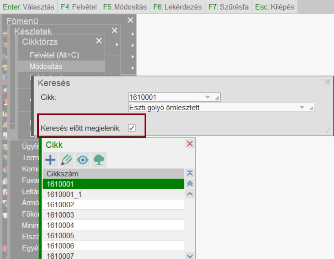Select row 1610007 in Cikk list
The height and width of the screenshot is (259, 334).
113,255
